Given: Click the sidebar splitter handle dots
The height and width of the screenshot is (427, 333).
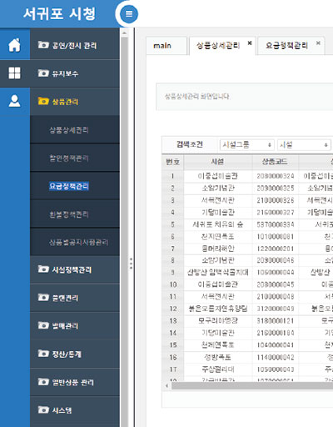Looking at the screenshot, I should click(131, 263).
